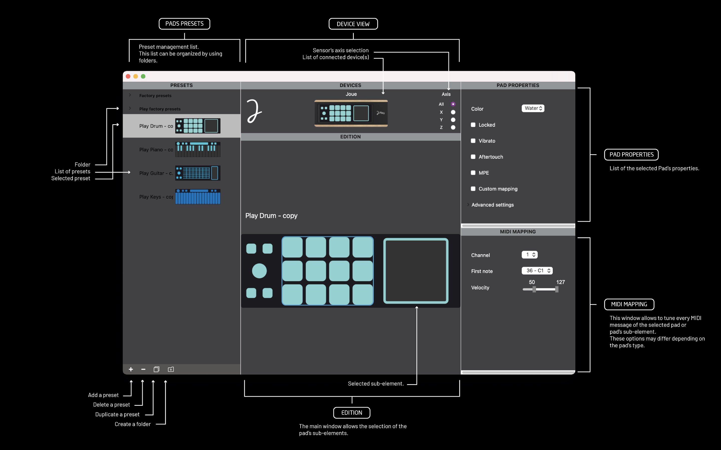This screenshot has width=721, height=450.
Task: Enable the Locked checkbox
Action: click(x=473, y=125)
